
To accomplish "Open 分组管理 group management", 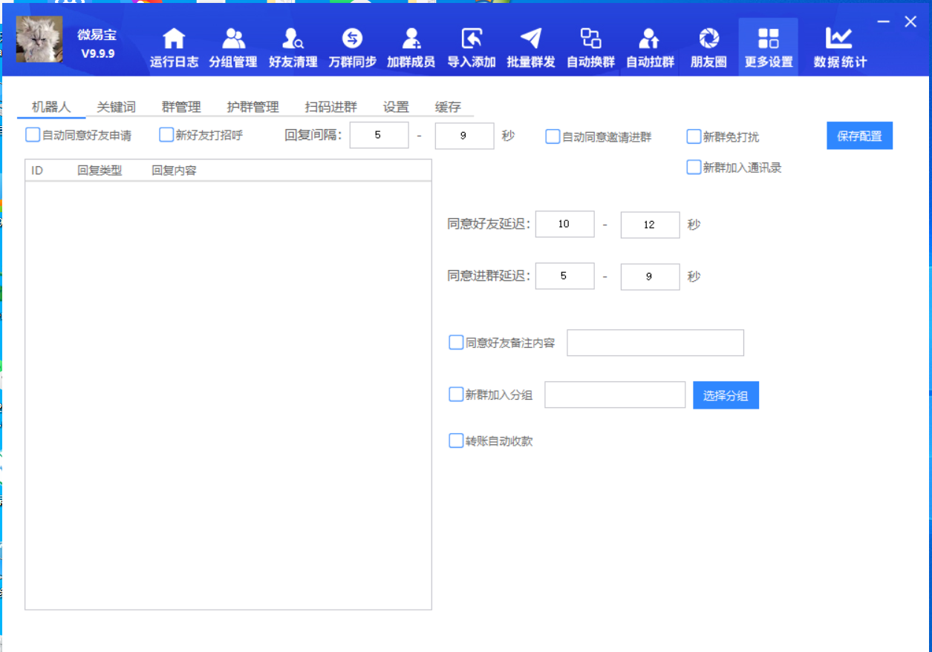I will pyautogui.click(x=234, y=46).
